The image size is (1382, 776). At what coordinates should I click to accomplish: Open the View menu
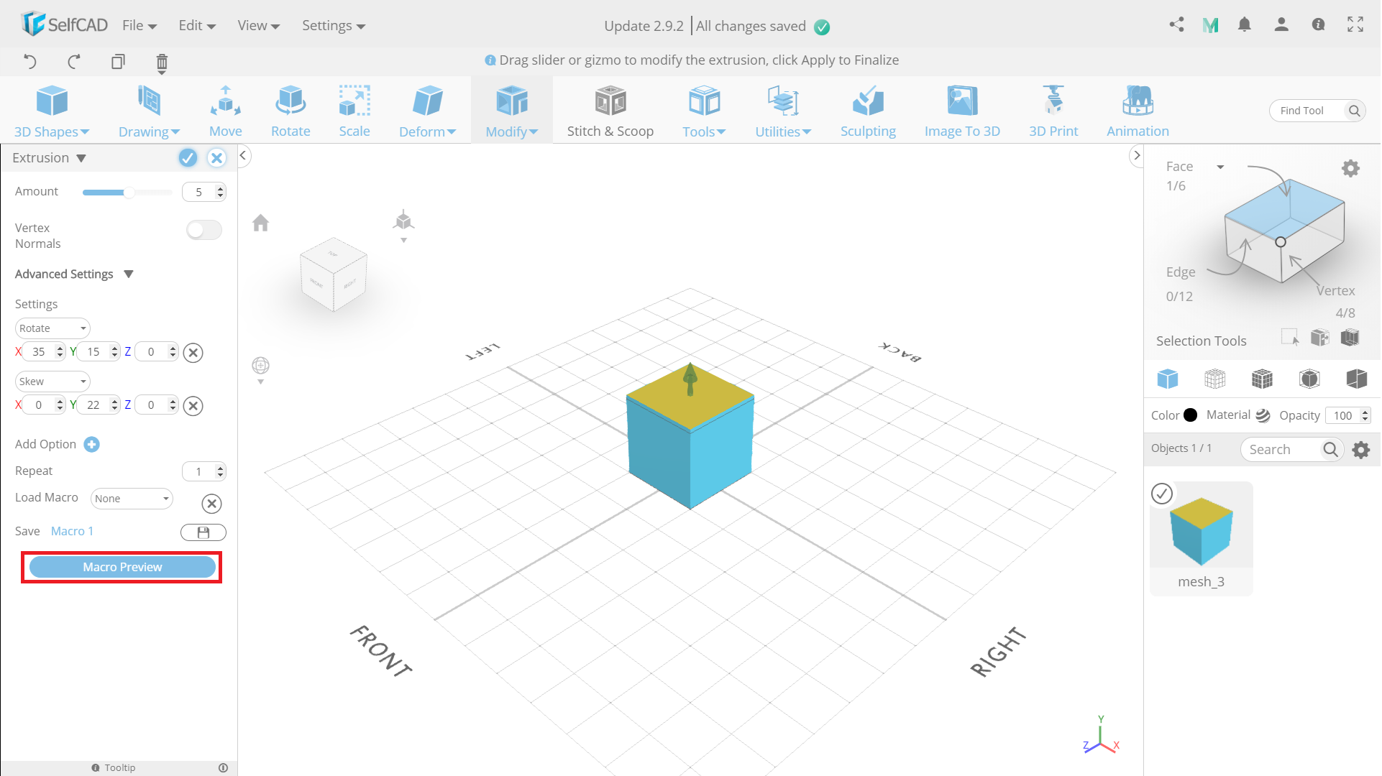coord(259,25)
